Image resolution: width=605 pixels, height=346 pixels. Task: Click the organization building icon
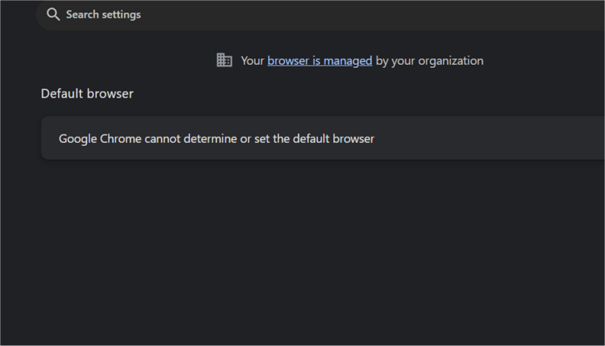point(224,60)
